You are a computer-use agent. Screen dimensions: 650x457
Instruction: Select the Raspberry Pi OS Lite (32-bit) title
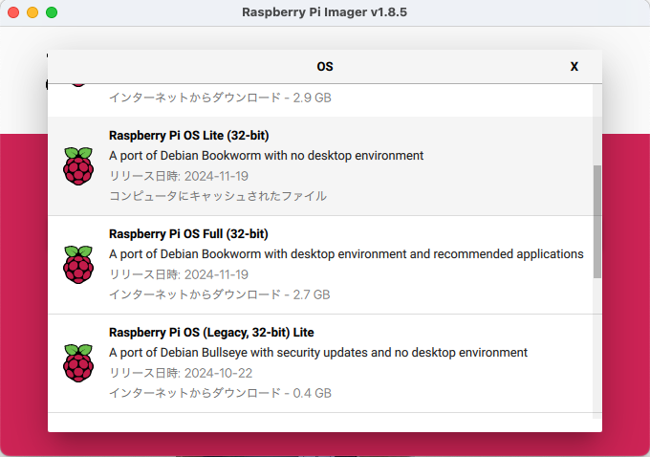click(x=195, y=135)
